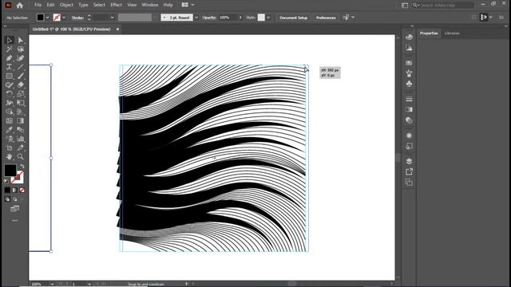511x287 pixels.
Task: Select the Magic Wand tool
Action: click(x=9, y=49)
